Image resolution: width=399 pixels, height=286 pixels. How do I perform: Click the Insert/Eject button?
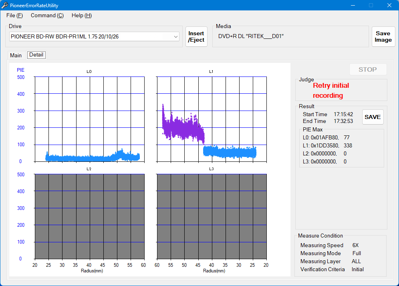click(x=196, y=36)
